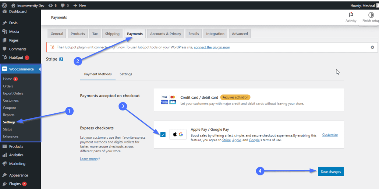Click Howdy, Mesheal account menu
379x189 pixels.
[364, 6]
